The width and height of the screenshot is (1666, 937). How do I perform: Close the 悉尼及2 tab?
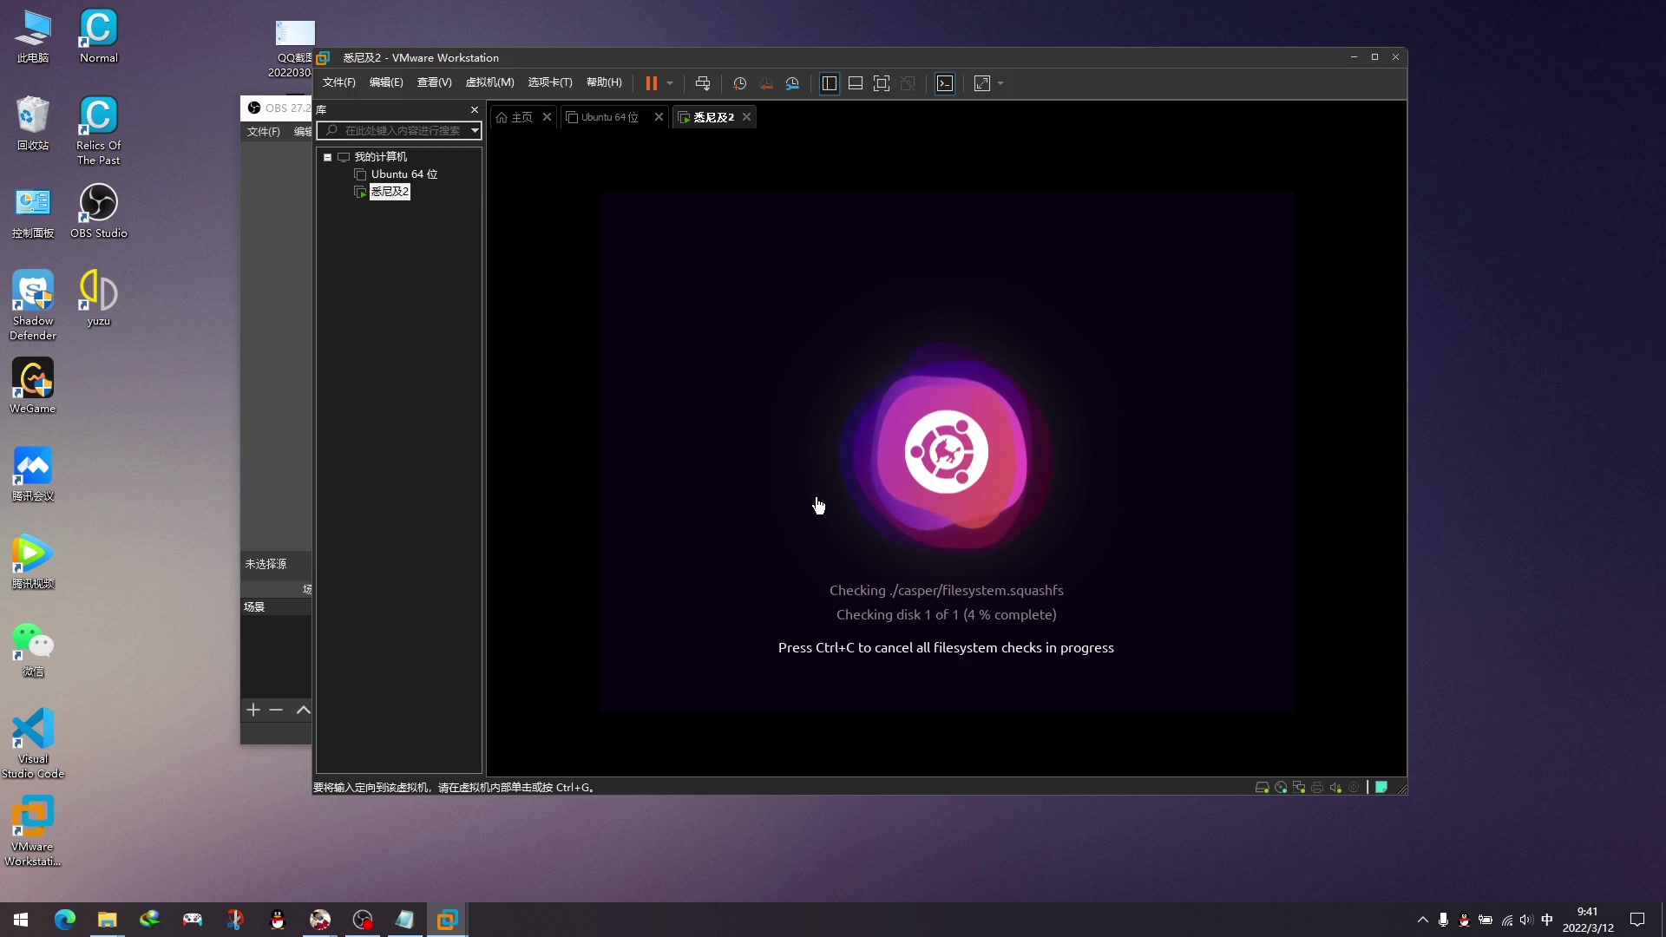click(746, 117)
